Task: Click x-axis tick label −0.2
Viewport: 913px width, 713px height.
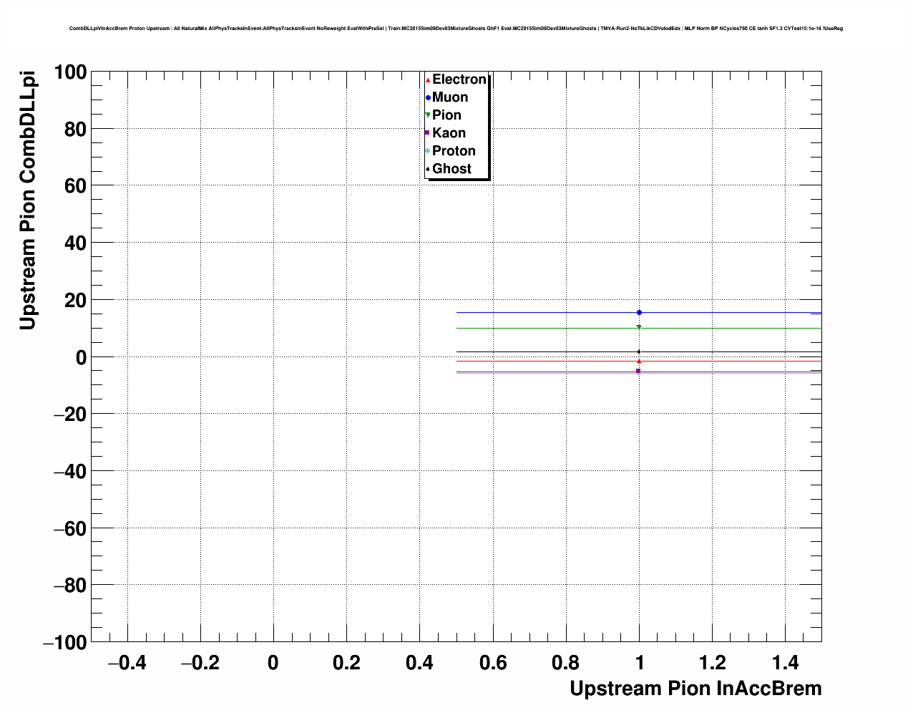Action: tap(200, 663)
